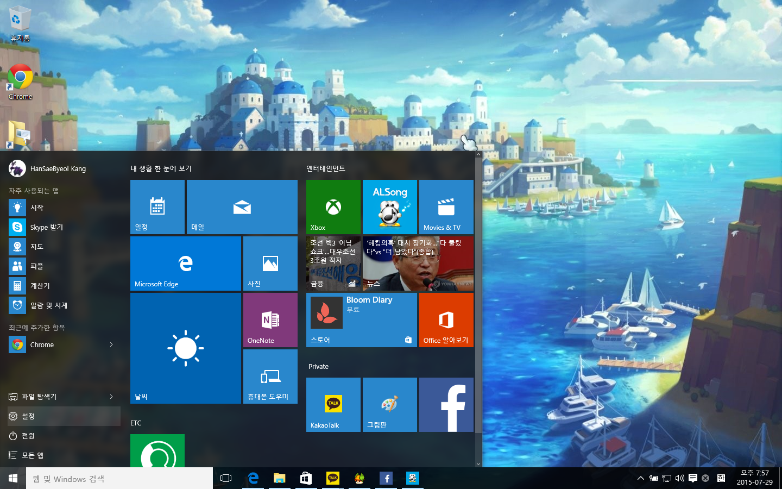
Task: Launch the ALSong music player tile
Action: pos(389,207)
